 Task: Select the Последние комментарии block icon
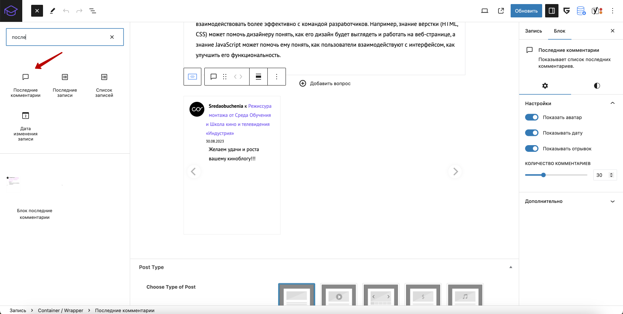pos(26,77)
